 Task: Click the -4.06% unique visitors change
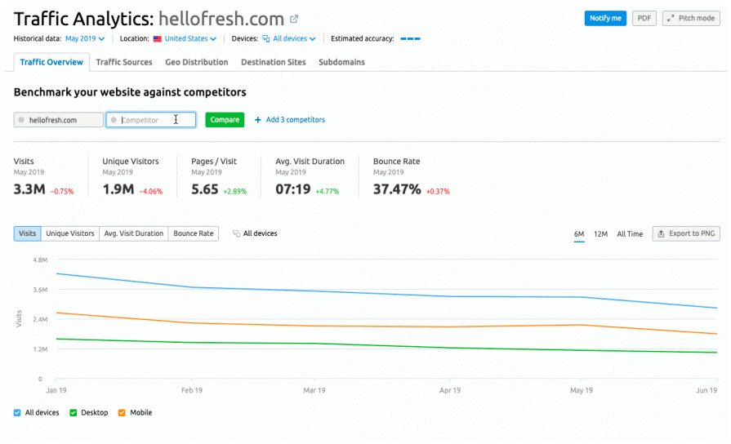[151, 192]
